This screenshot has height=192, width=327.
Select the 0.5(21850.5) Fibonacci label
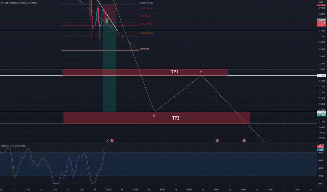coord(145,16)
